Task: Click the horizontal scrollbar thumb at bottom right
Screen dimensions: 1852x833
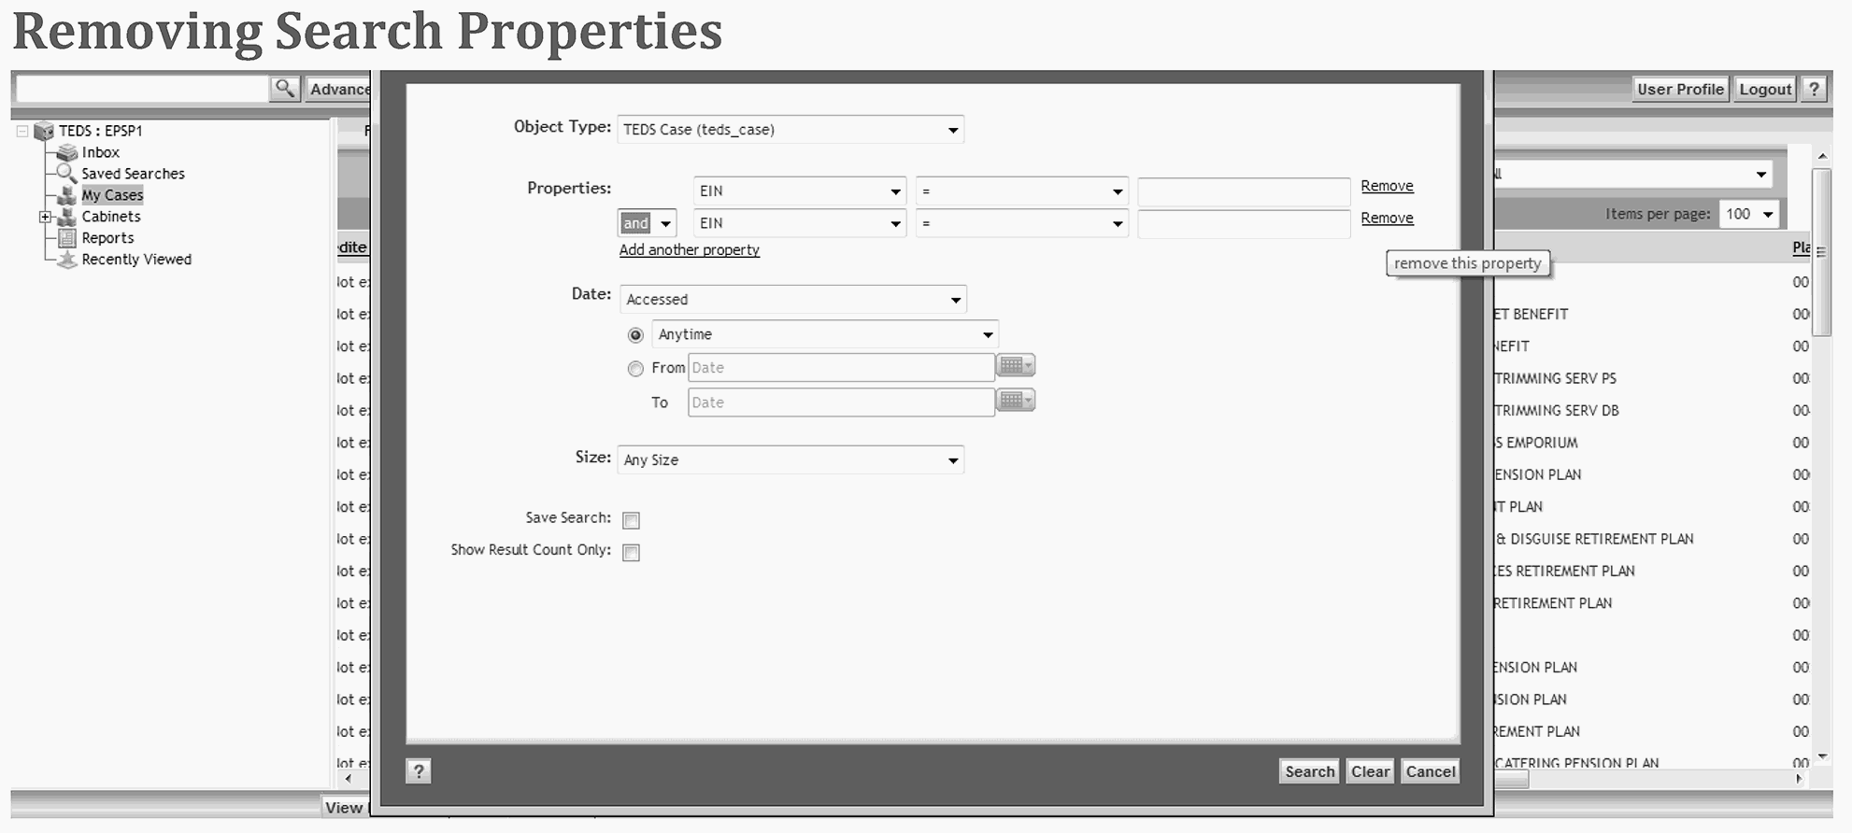Action: [x=1511, y=780]
